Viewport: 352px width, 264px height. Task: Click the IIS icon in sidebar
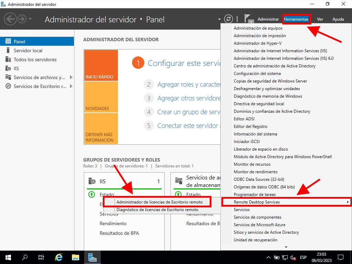(8, 68)
